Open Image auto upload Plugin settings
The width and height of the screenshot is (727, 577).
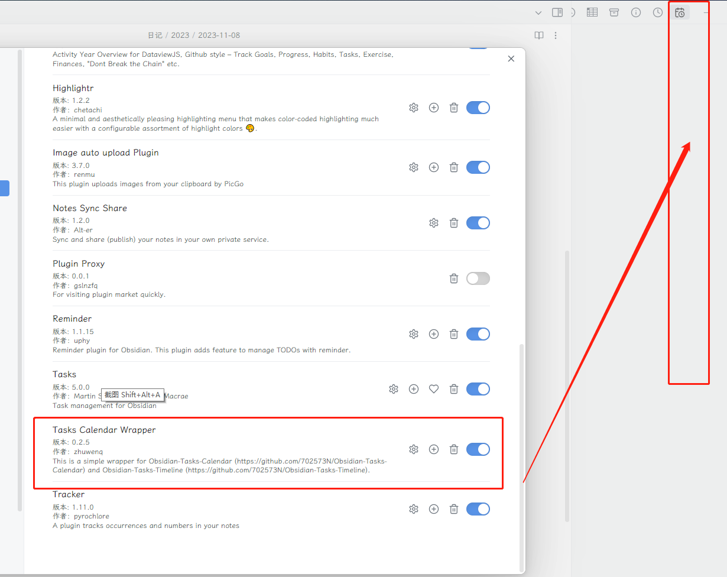pyautogui.click(x=414, y=167)
